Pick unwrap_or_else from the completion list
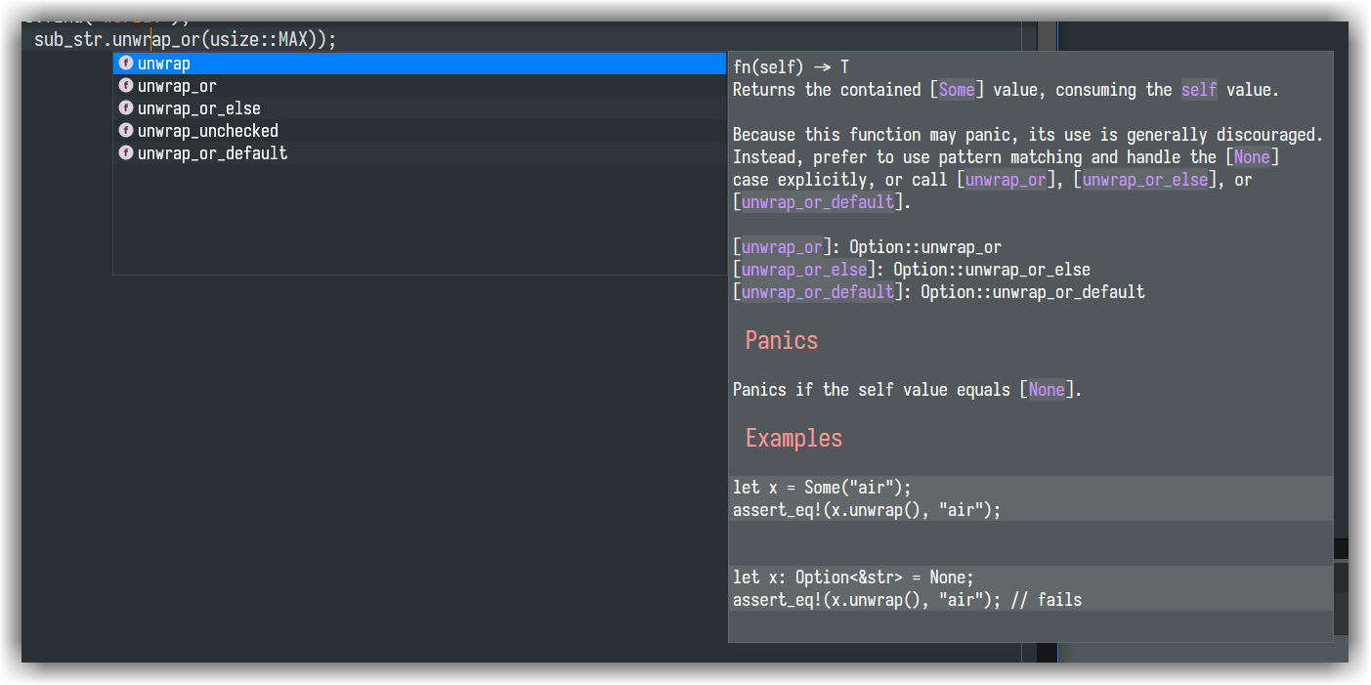Viewport: 1371px width, 685px height. (x=199, y=108)
